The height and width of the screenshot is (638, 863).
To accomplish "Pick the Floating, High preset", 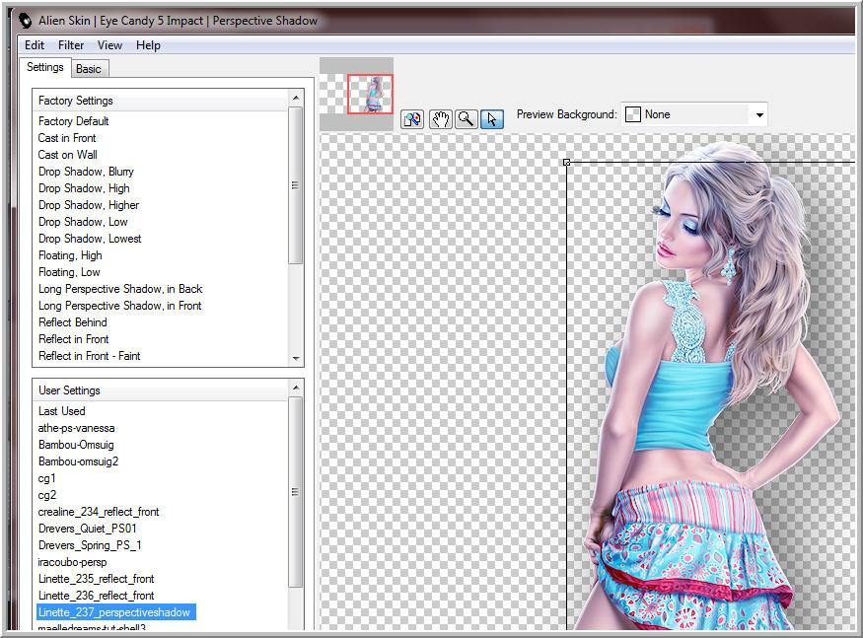I will tap(70, 255).
